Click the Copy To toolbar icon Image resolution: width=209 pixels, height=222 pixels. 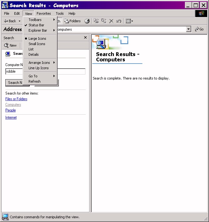pos(104,21)
